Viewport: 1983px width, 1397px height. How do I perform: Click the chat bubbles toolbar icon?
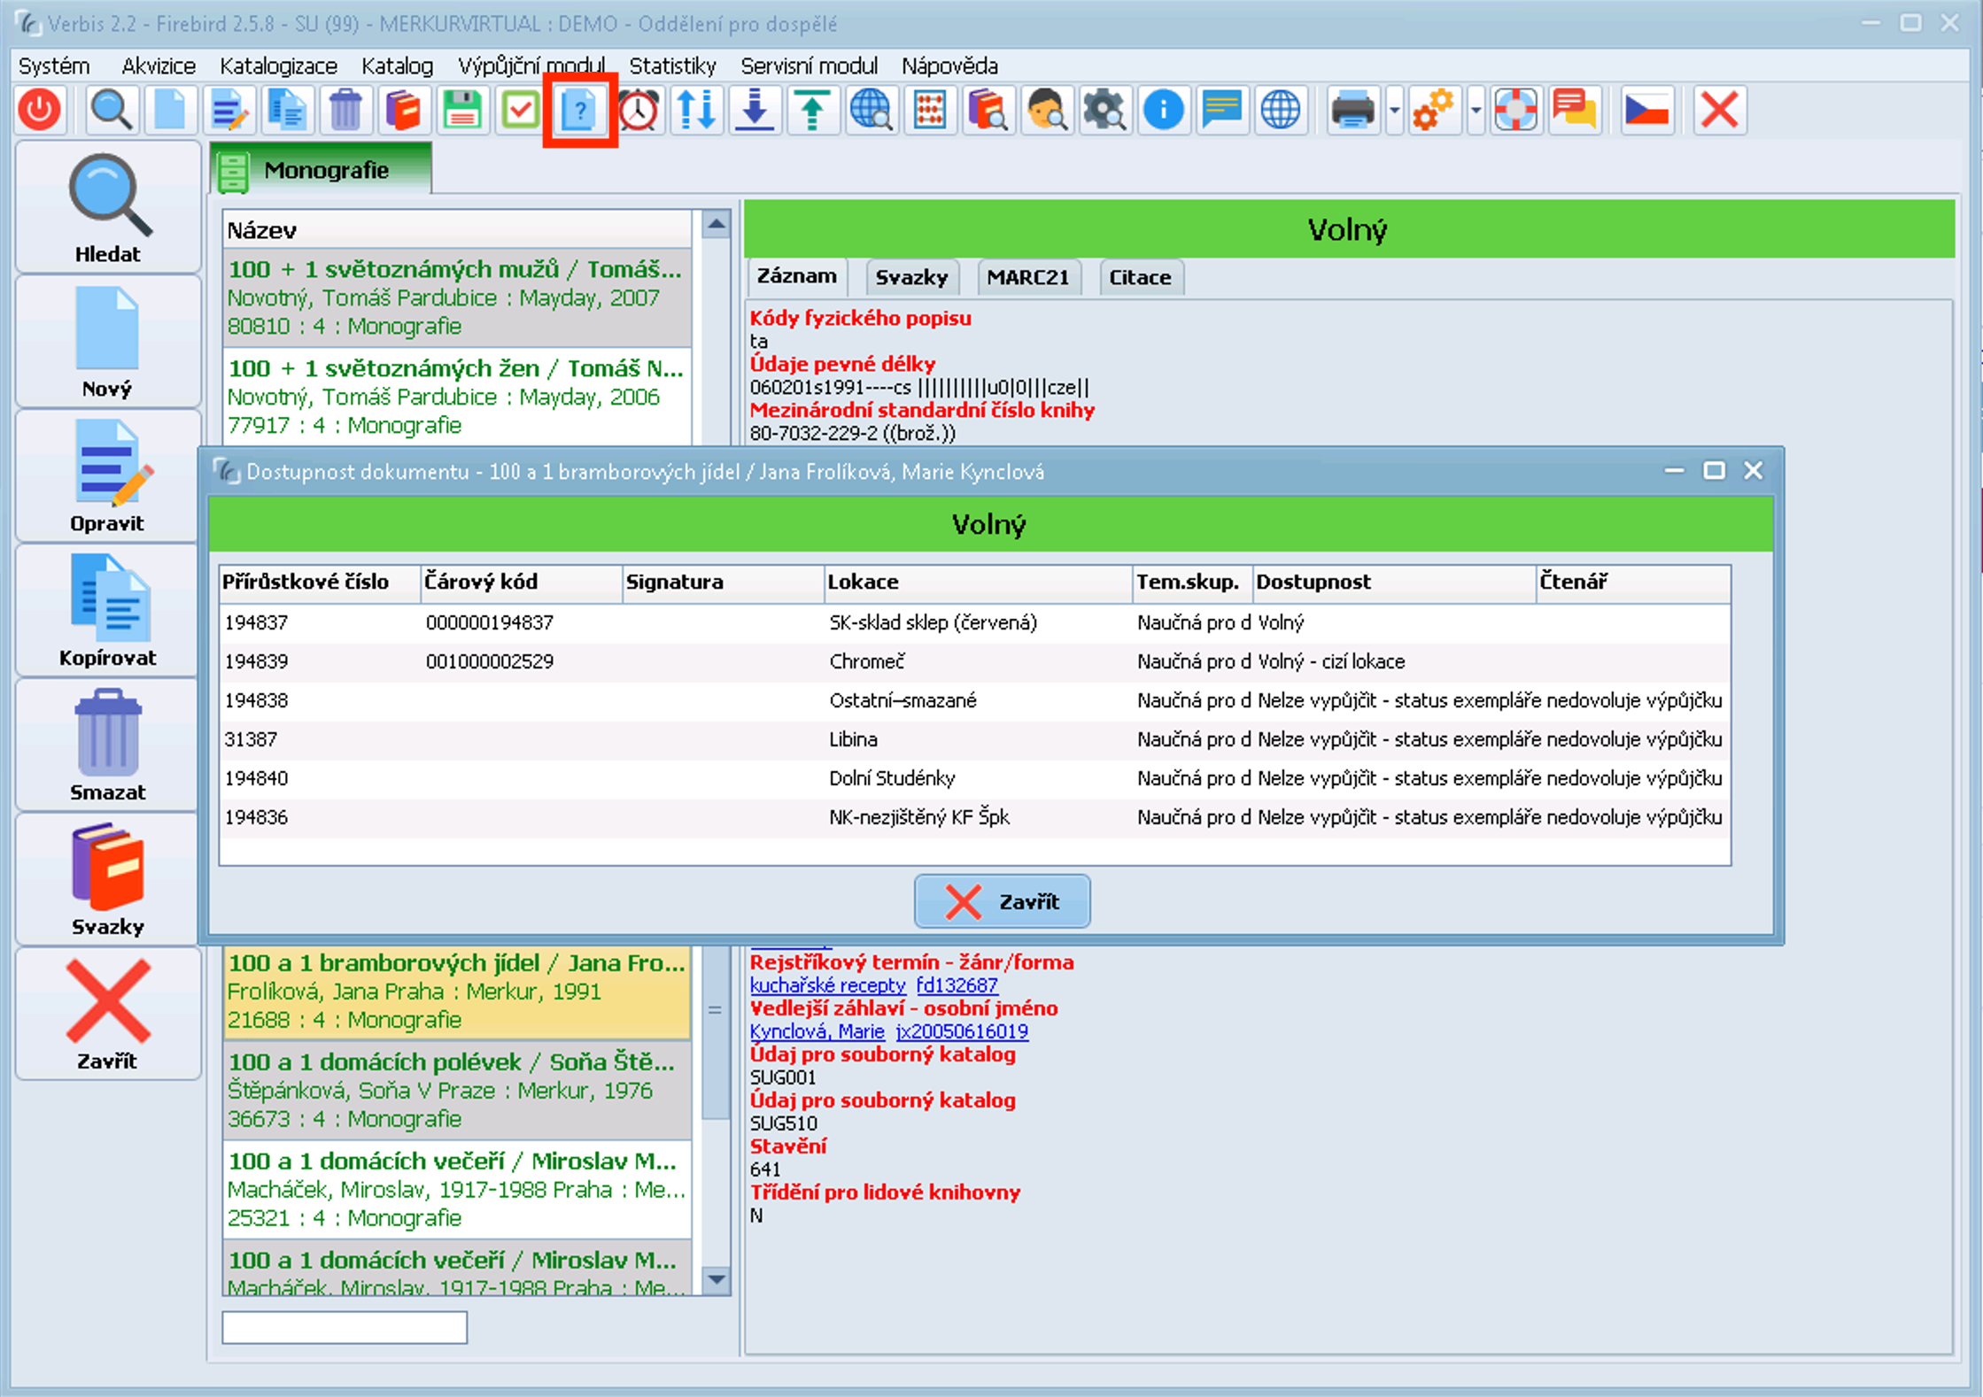pos(1575,111)
